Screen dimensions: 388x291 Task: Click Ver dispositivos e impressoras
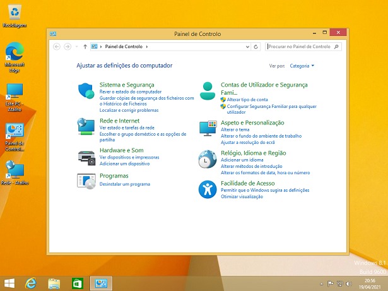(x=129, y=157)
